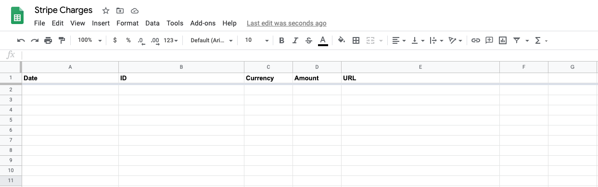Viewport: 598px width, 187px height.
Task: Activate the paint format tool
Action: pos(62,40)
